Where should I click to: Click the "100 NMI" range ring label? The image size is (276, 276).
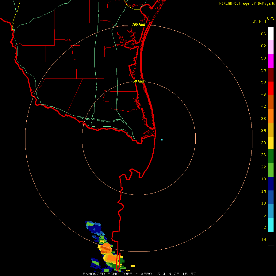click(x=139, y=25)
